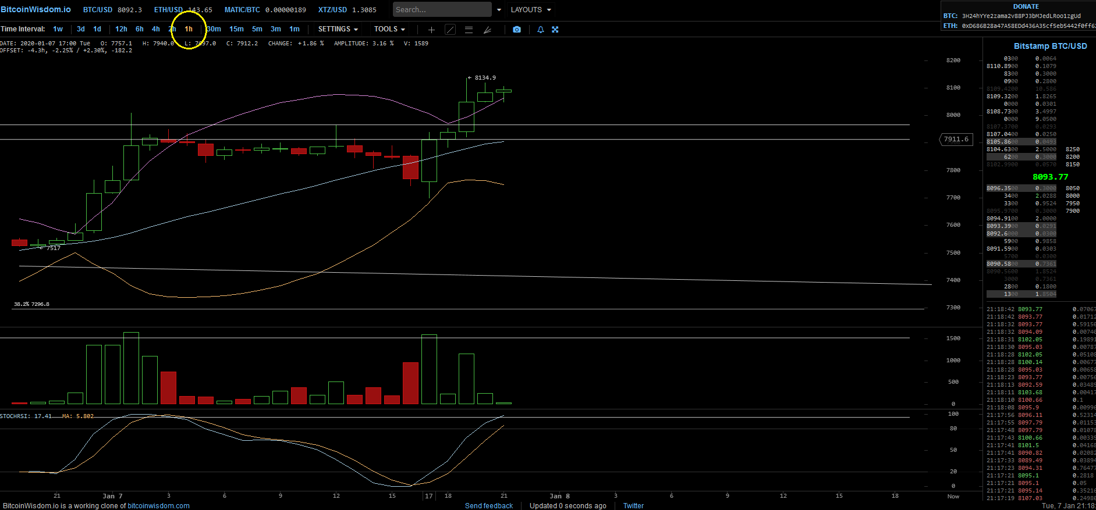1096x510 pixels.
Task: Click the 21:18:32 trade at 8094.09
Action: [x=1041, y=332]
